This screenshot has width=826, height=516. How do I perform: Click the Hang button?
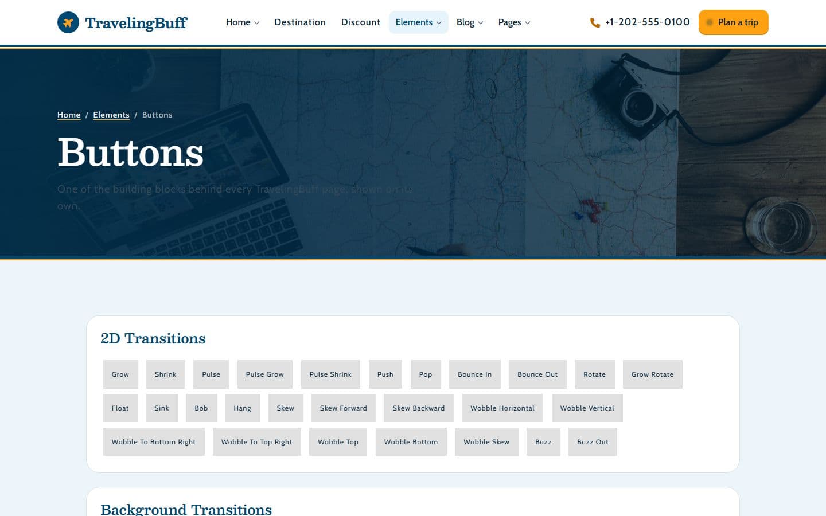[243, 408]
